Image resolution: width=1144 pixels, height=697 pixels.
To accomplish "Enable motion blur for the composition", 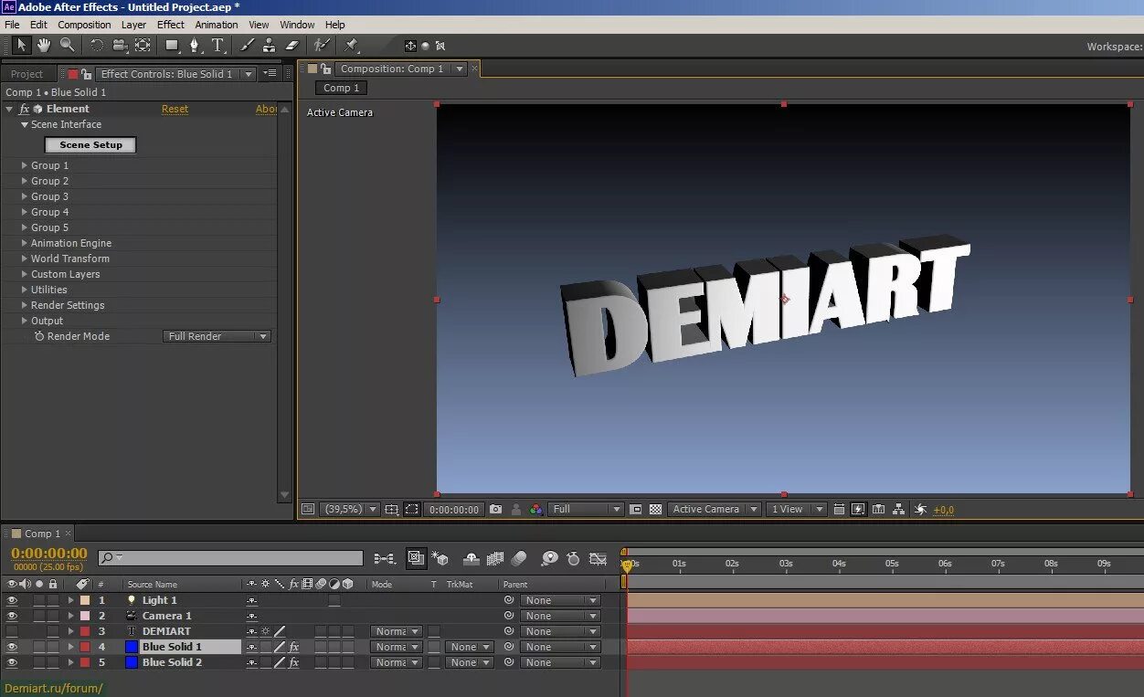I will [x=518, y=558].
